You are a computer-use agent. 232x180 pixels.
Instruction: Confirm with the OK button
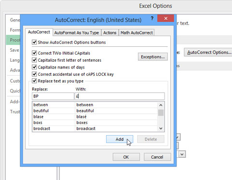point(126,157)
